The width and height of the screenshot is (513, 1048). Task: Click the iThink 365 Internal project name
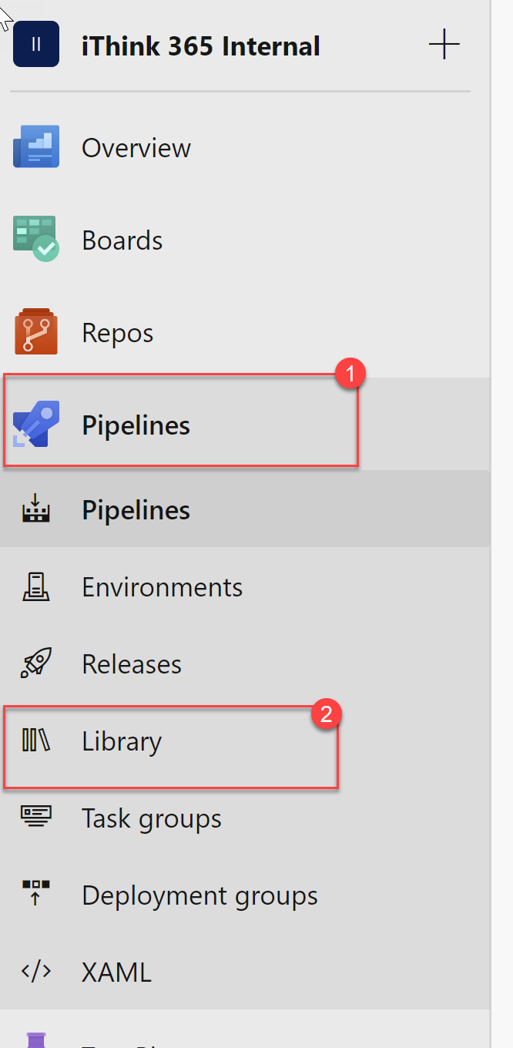(x=200, y=46)
